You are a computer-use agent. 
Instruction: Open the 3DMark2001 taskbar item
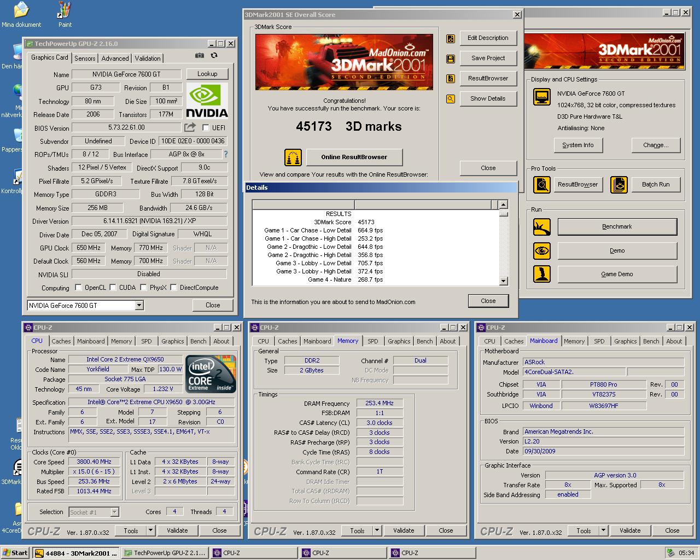click(x=75, y=553)
